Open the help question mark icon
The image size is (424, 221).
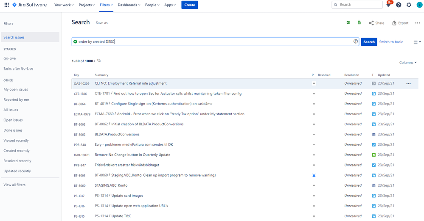(x=399, y=5)
